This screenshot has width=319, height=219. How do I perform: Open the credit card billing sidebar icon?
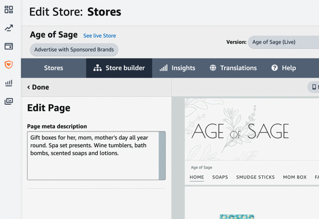(9, 46)
